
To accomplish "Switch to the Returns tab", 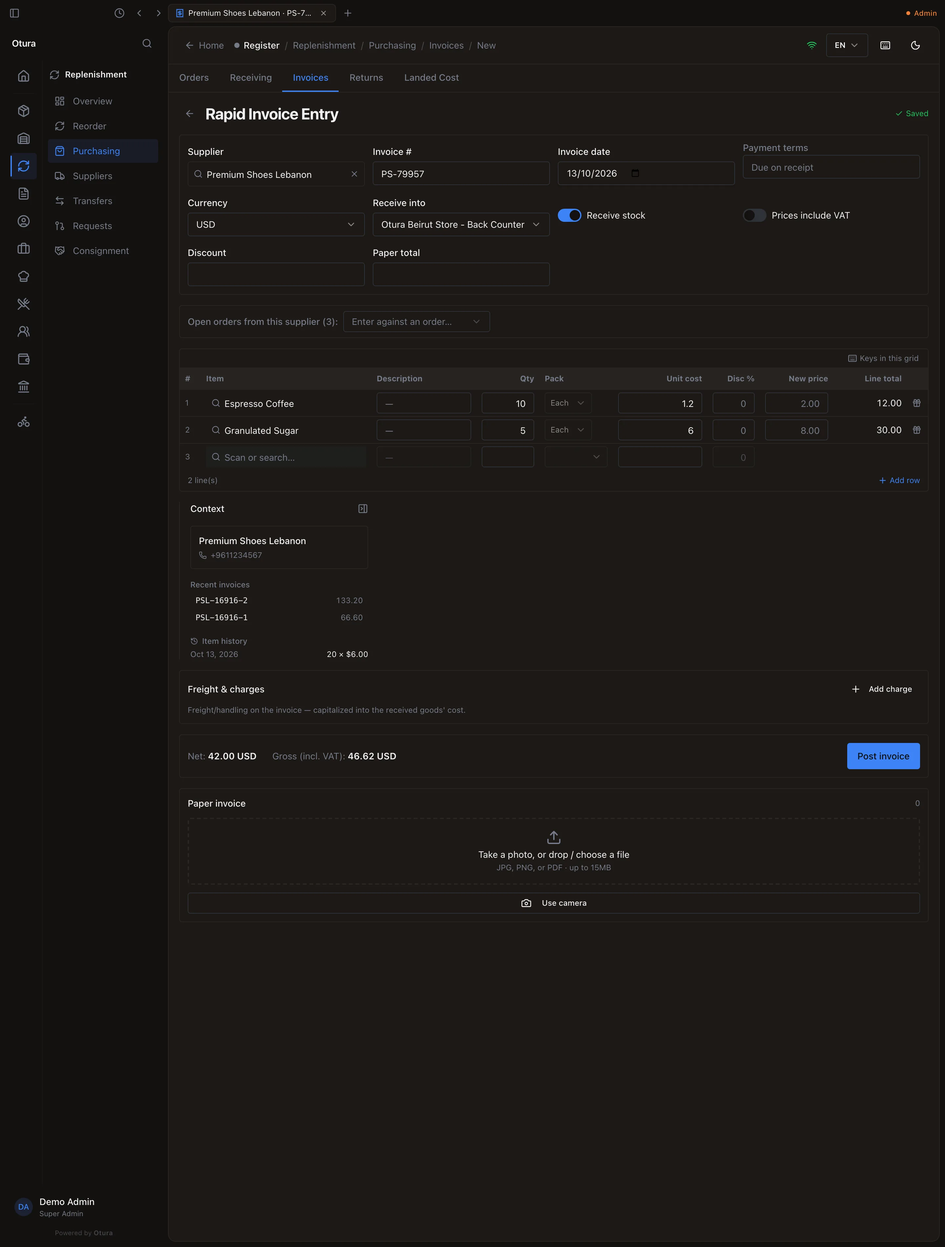I will (367, 78).
